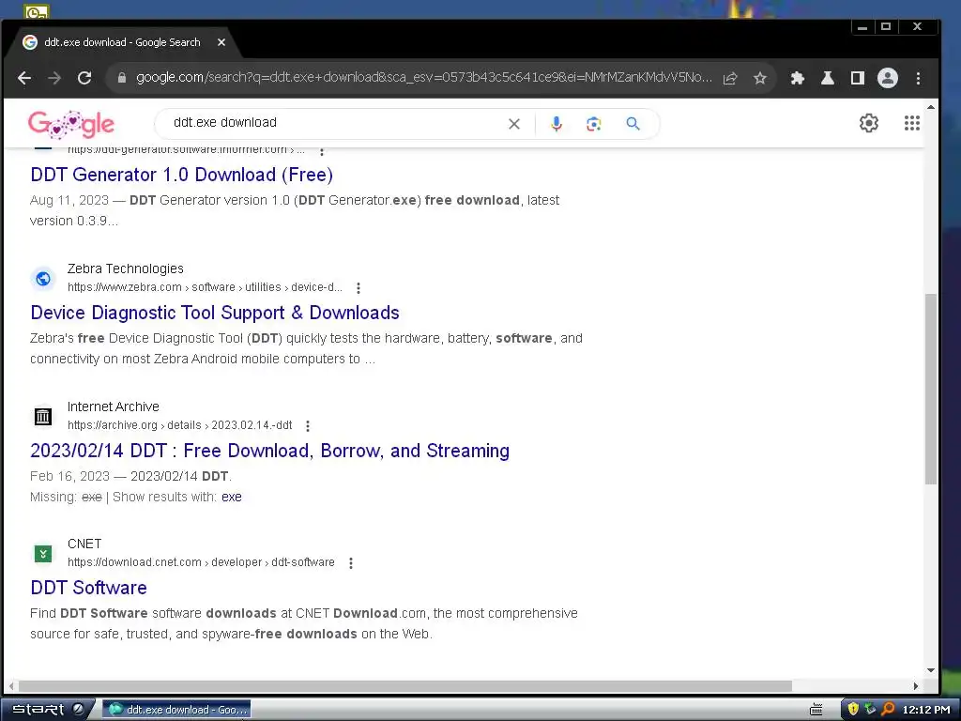961x721 pixels.
Task: Open Chrome three-dot menu
Action: click(918, 78)
